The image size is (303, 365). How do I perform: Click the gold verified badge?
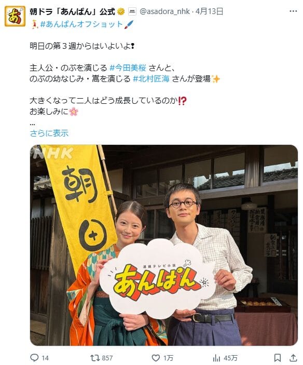(121, 11)
